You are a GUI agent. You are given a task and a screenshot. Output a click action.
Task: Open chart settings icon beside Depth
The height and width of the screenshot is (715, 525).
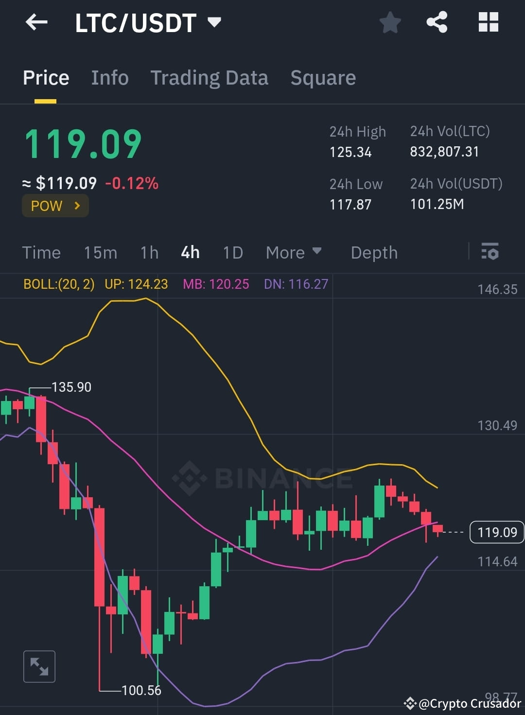(490, 252)
